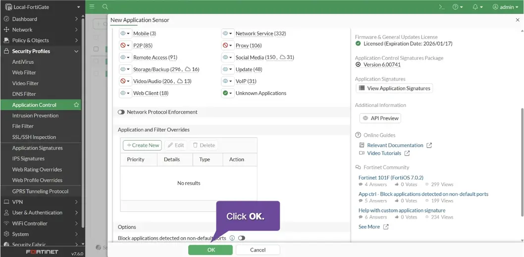Change action for Network Service category

tap(228, 33)
